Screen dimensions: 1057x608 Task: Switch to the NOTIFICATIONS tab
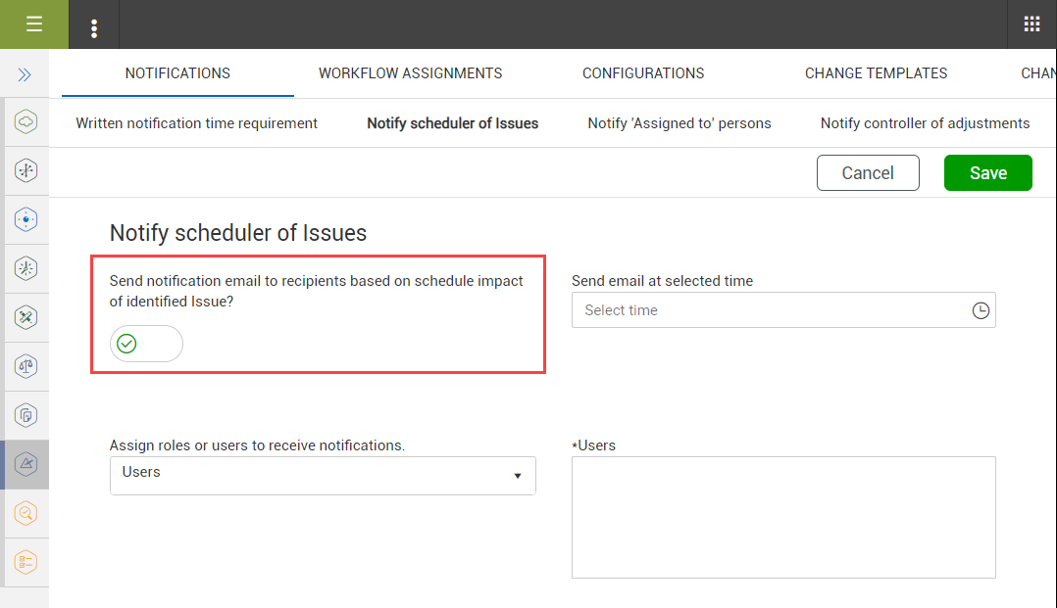(178, 73)
